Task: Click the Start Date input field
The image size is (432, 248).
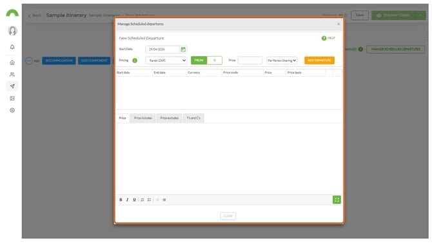Action: click(x=162, y=50)
